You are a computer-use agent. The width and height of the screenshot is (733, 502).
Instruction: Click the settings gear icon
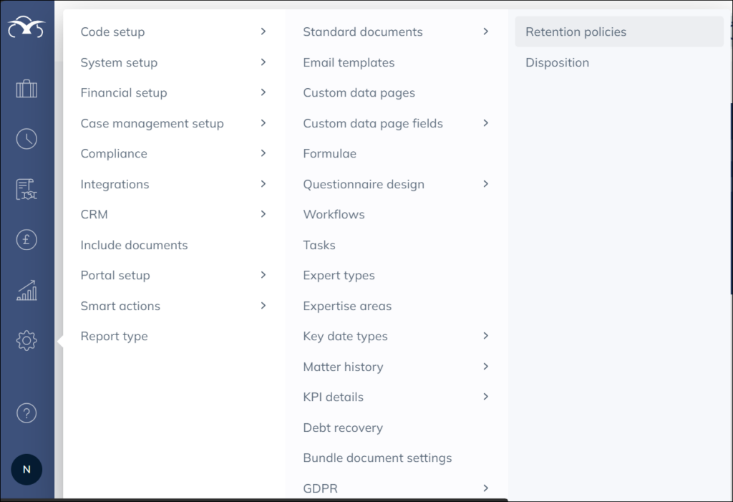coord(26,340)
